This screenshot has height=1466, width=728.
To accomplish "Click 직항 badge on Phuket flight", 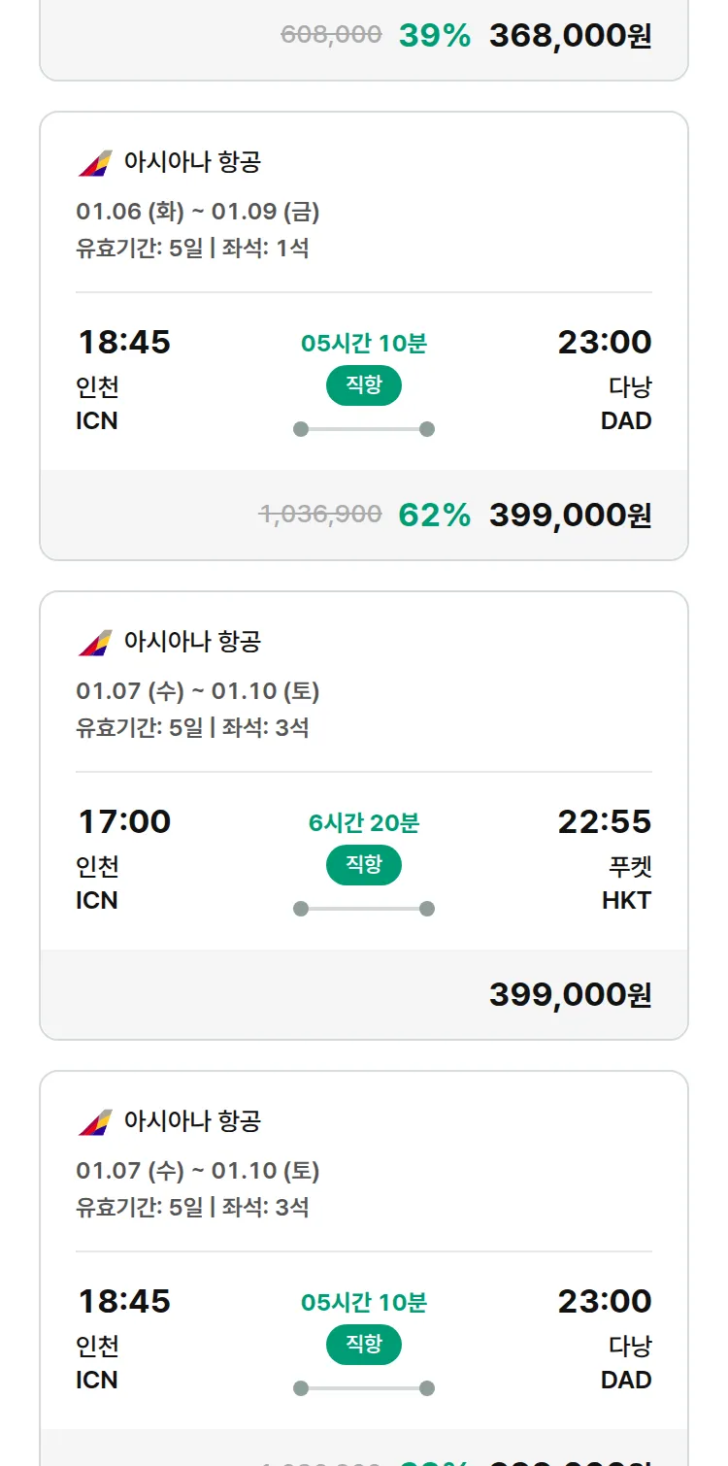I will [363, 865].
